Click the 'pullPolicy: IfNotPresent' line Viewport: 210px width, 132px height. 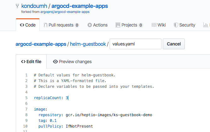[65, 126]
